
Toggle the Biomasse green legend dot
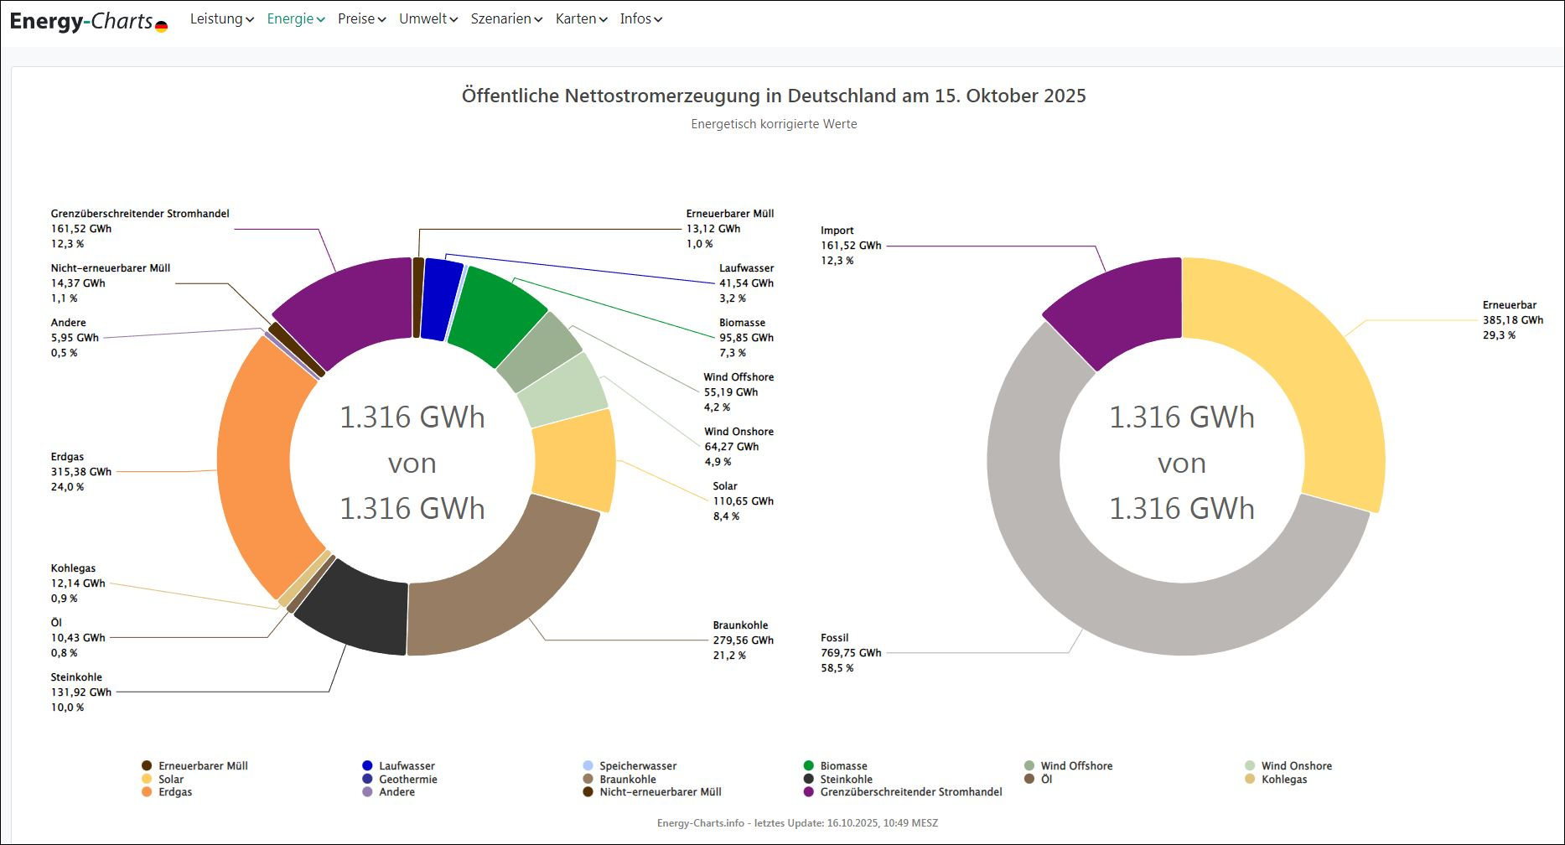(x=808, y=765)
